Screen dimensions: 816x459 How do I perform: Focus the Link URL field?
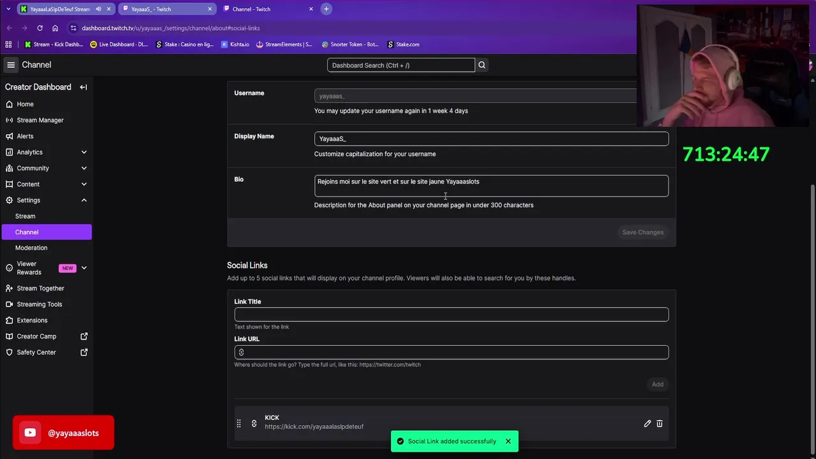tap(451, 352)
